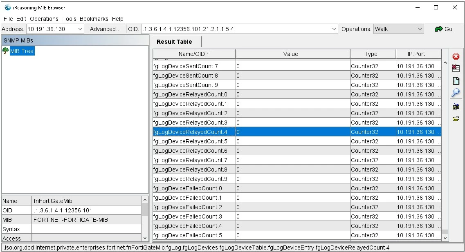This screenshot has width=465, height=252.
Task: Click the SNMP MIBs panel header
Action: (75, 40)
